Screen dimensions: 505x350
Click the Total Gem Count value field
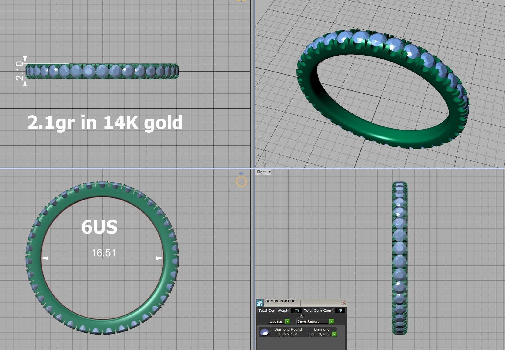pos(340,311)
